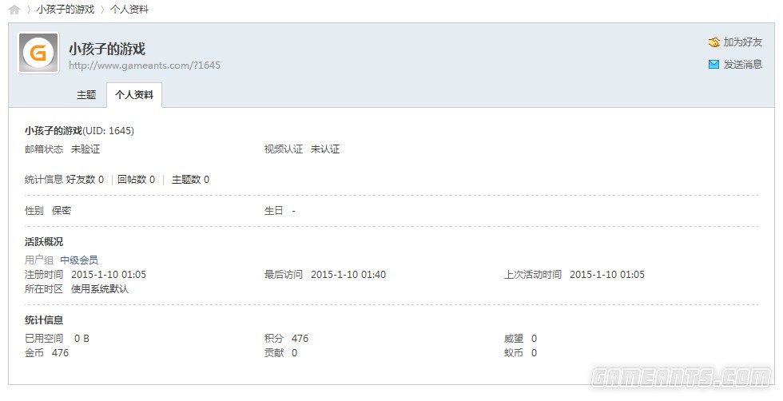This screenshot has height=401, width=783.
Task: Open 主题数 0 threads list
Action: [191, 180]
